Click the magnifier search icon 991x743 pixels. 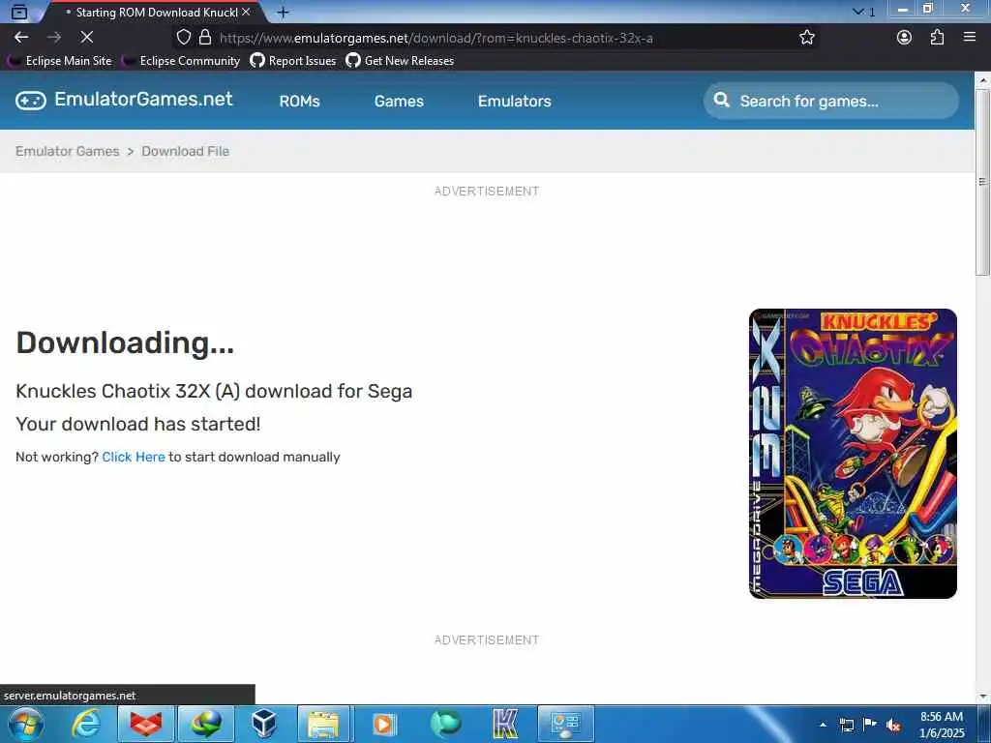pos(721,100)
